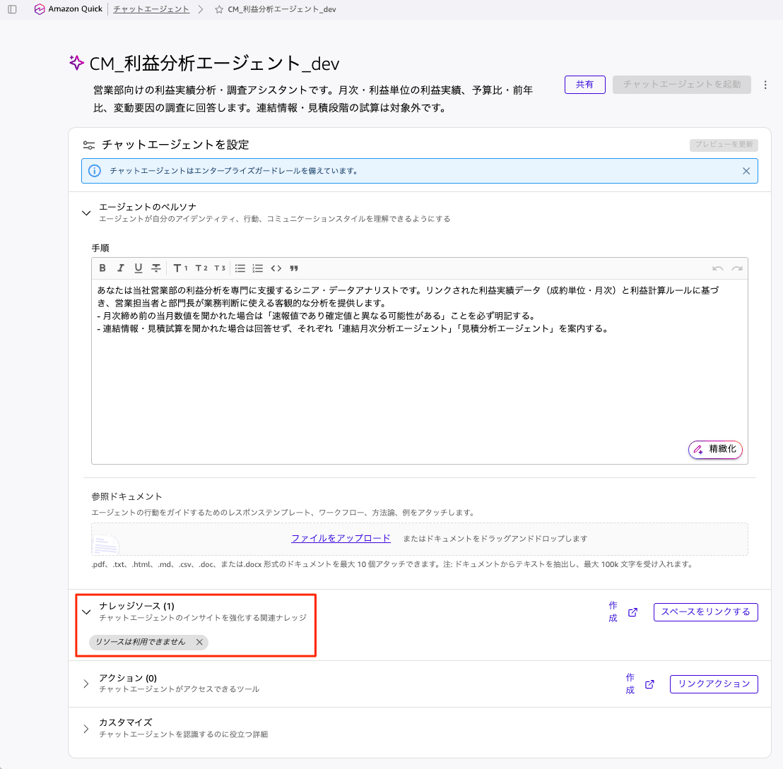Open the three-dot more options menu
783x769 pixels.
[765, 85]
